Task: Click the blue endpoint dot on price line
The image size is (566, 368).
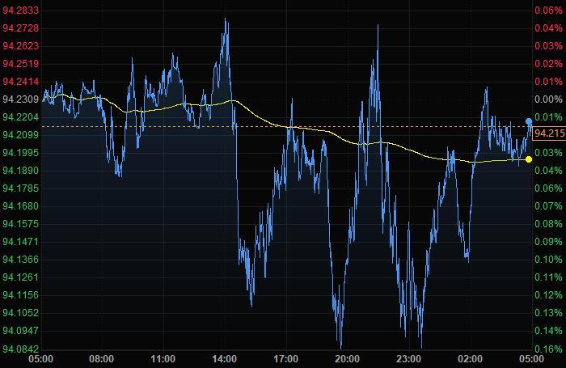Action: pos(529,121)
